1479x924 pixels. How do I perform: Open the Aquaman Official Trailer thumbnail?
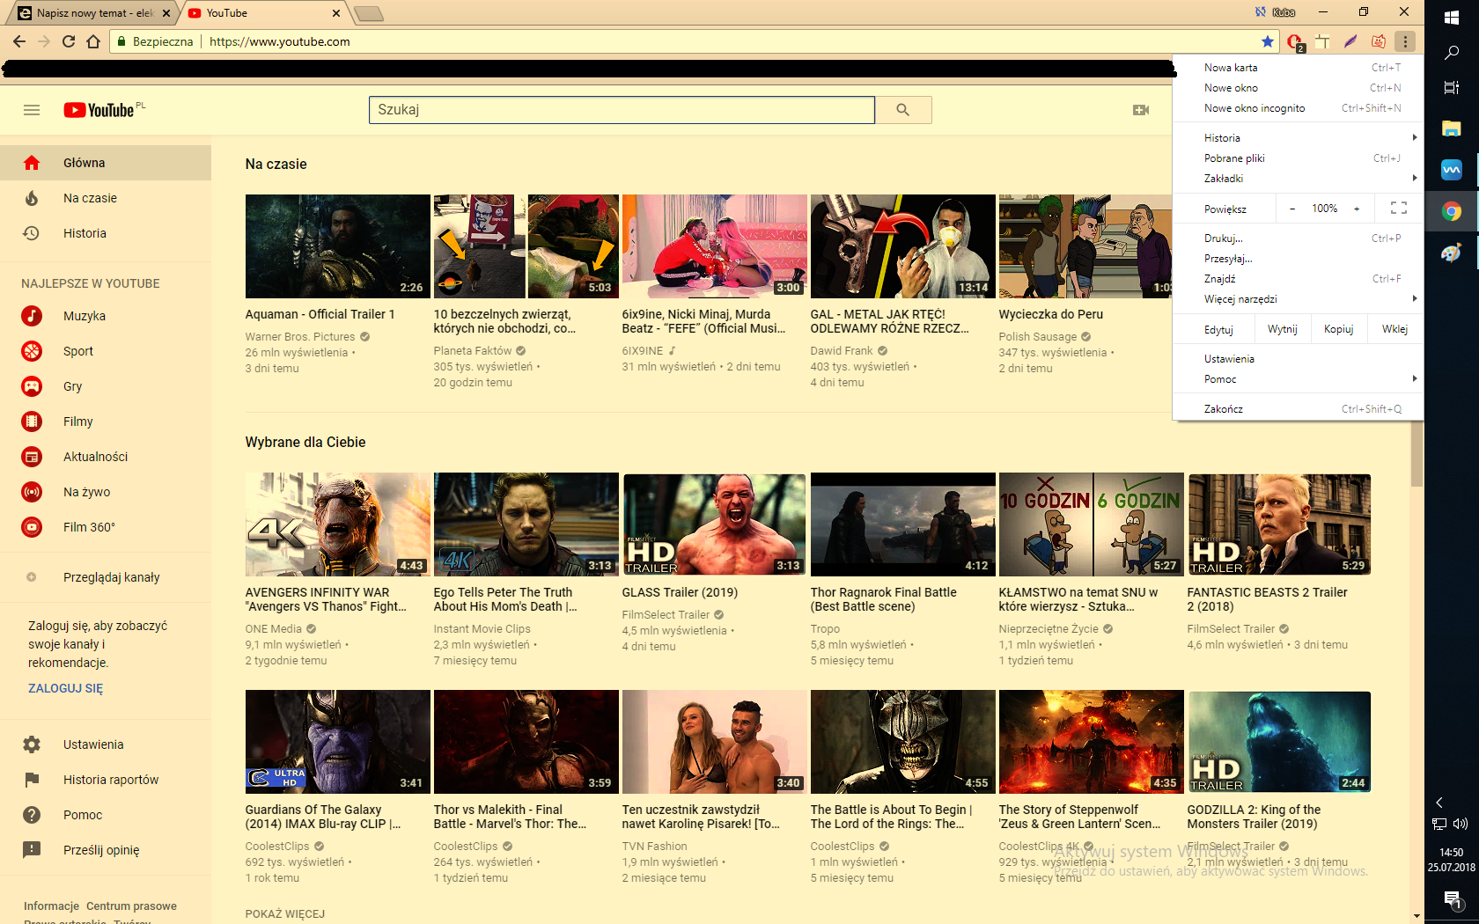(338, 246)
